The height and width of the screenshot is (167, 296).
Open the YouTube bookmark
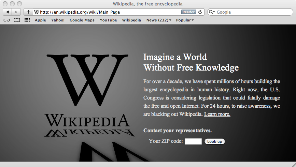click(x=108, y=20)
